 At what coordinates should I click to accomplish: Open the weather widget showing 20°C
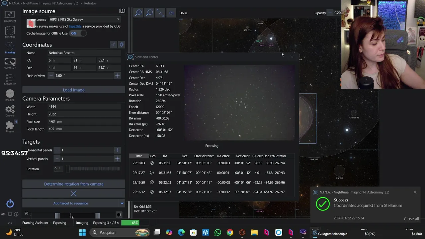point(14,232)
